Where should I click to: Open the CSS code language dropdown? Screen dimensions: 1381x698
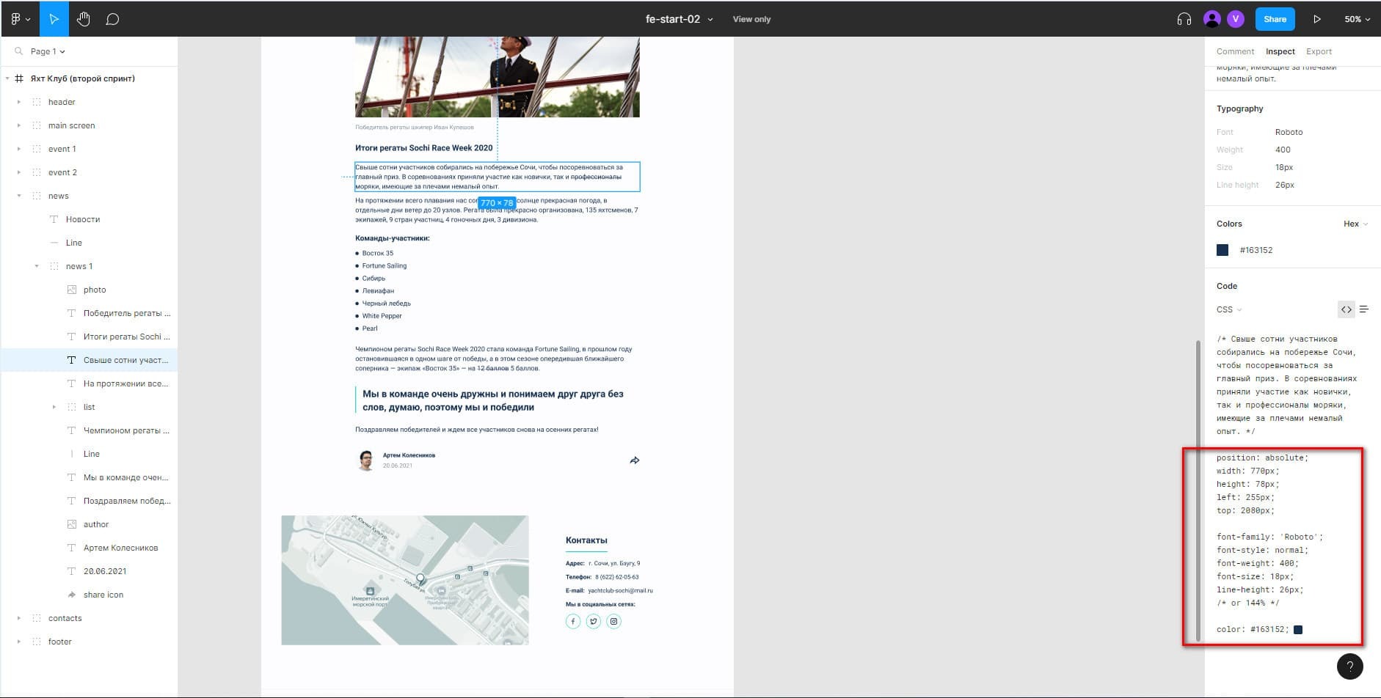point(1229,309)
